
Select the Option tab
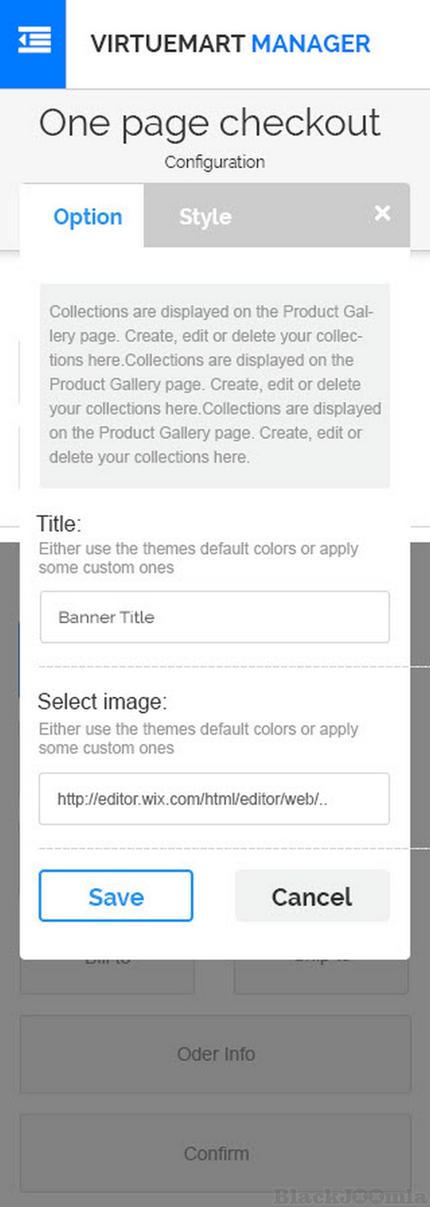(x=88, y=216)
